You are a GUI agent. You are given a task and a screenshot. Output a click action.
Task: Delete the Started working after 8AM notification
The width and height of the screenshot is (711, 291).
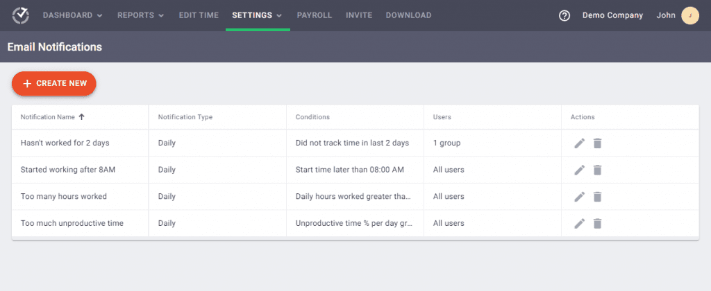point(598,170)
